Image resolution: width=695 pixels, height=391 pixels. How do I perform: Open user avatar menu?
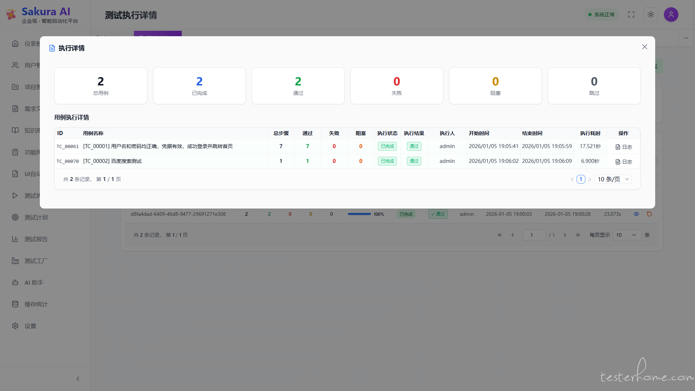point(670,14)
